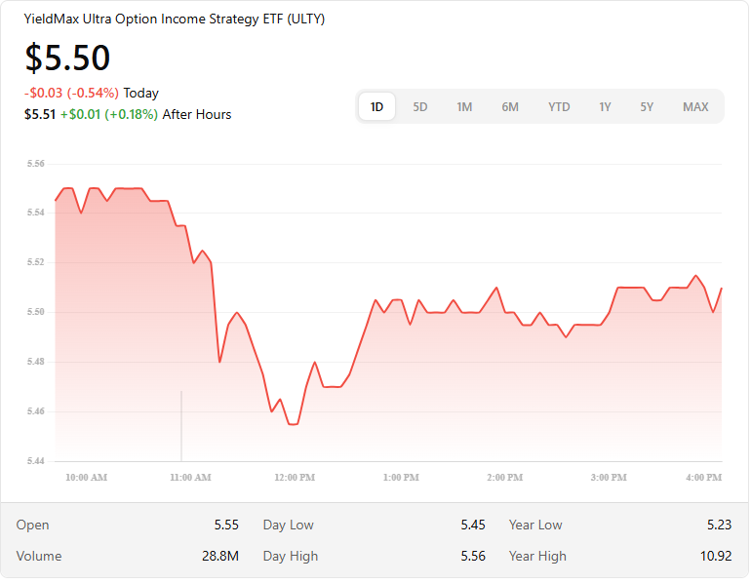Show the 1M price history
This screenshot has height=584, width=751.
point(464,107)
